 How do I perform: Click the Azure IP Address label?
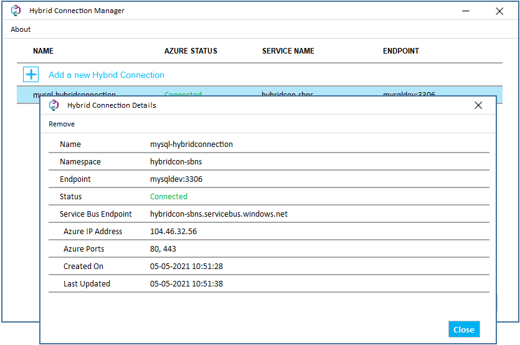[x=93, y=232]
